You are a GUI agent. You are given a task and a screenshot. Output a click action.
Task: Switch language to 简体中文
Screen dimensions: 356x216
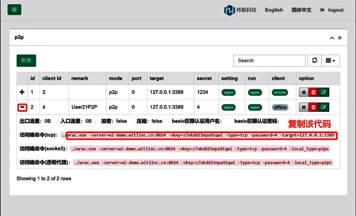(301, 10)
